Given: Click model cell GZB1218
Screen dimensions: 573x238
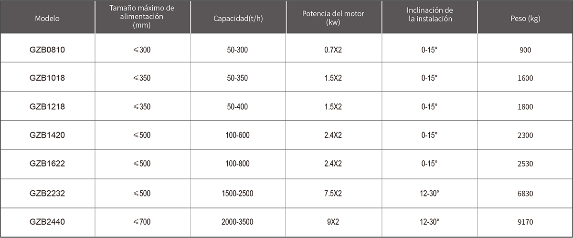Looking at the screenshot, I should point(47,106).
